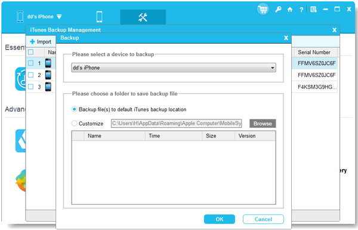
Task: Open the feedback log icon
Action: (313, 10)
